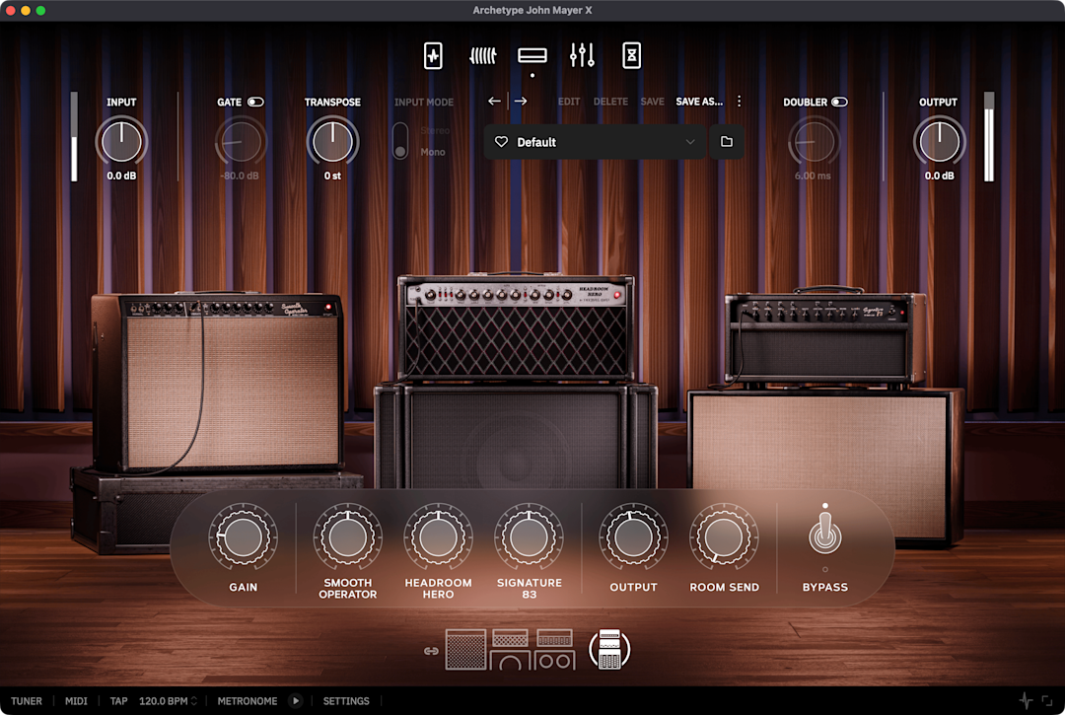Image resolution: width=1065 pixels, height=715 pixels.
Task: Open the preset overflow three-dot menu
Action: pos(739,101)
